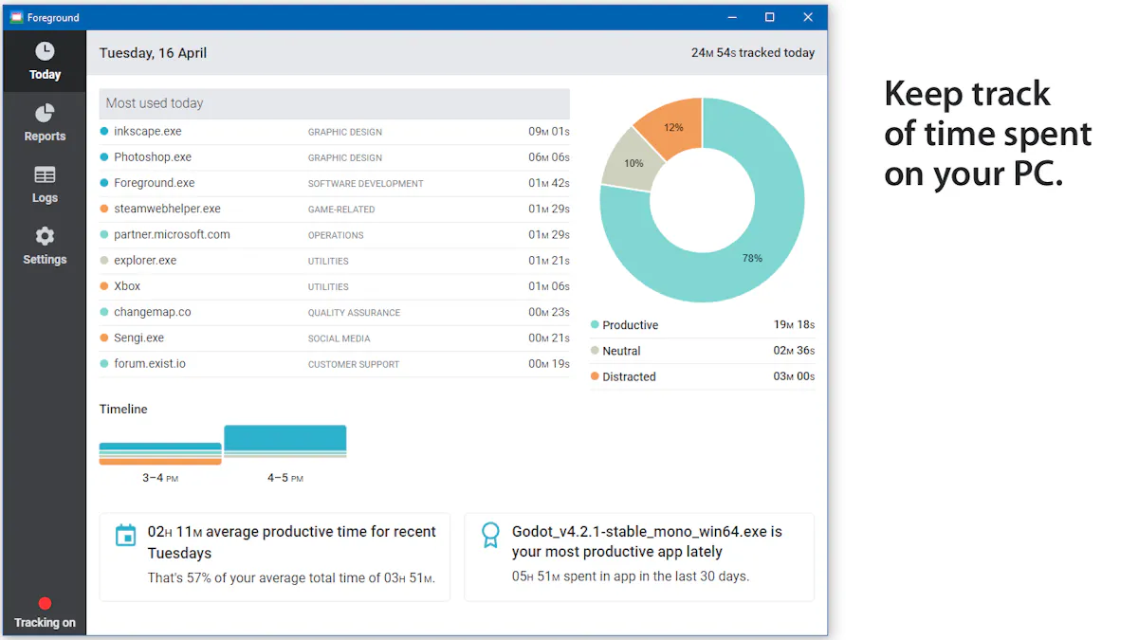The image size is (1138, 640).
Task: Click the blue dot beside inkscape.exe
Action: [x=104, y=132]
